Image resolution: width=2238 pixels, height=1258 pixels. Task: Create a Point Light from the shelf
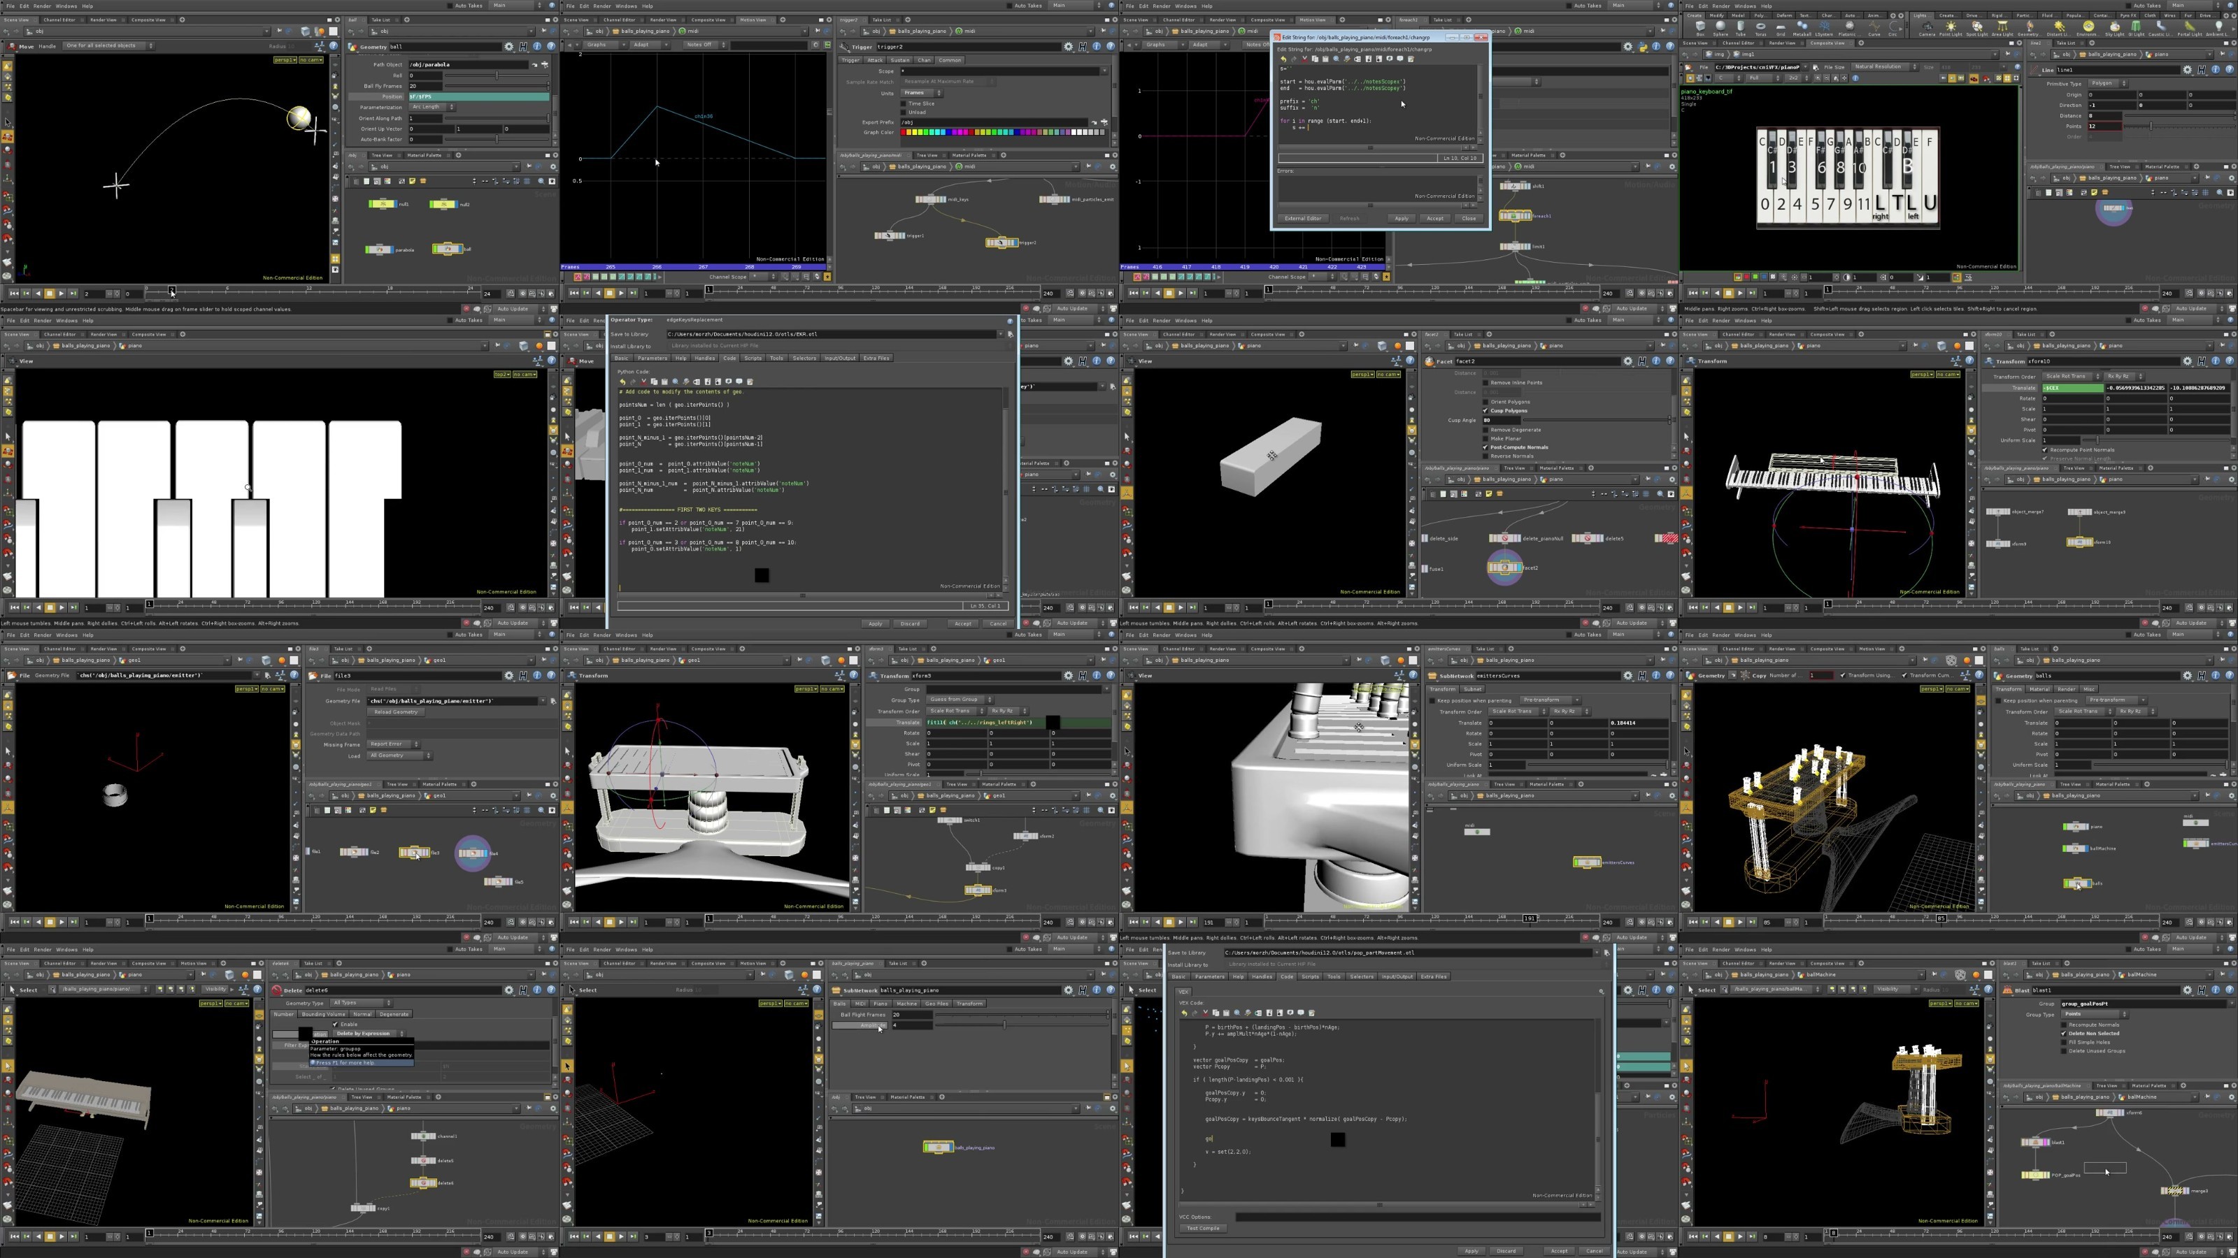(x=1951, y=28)
